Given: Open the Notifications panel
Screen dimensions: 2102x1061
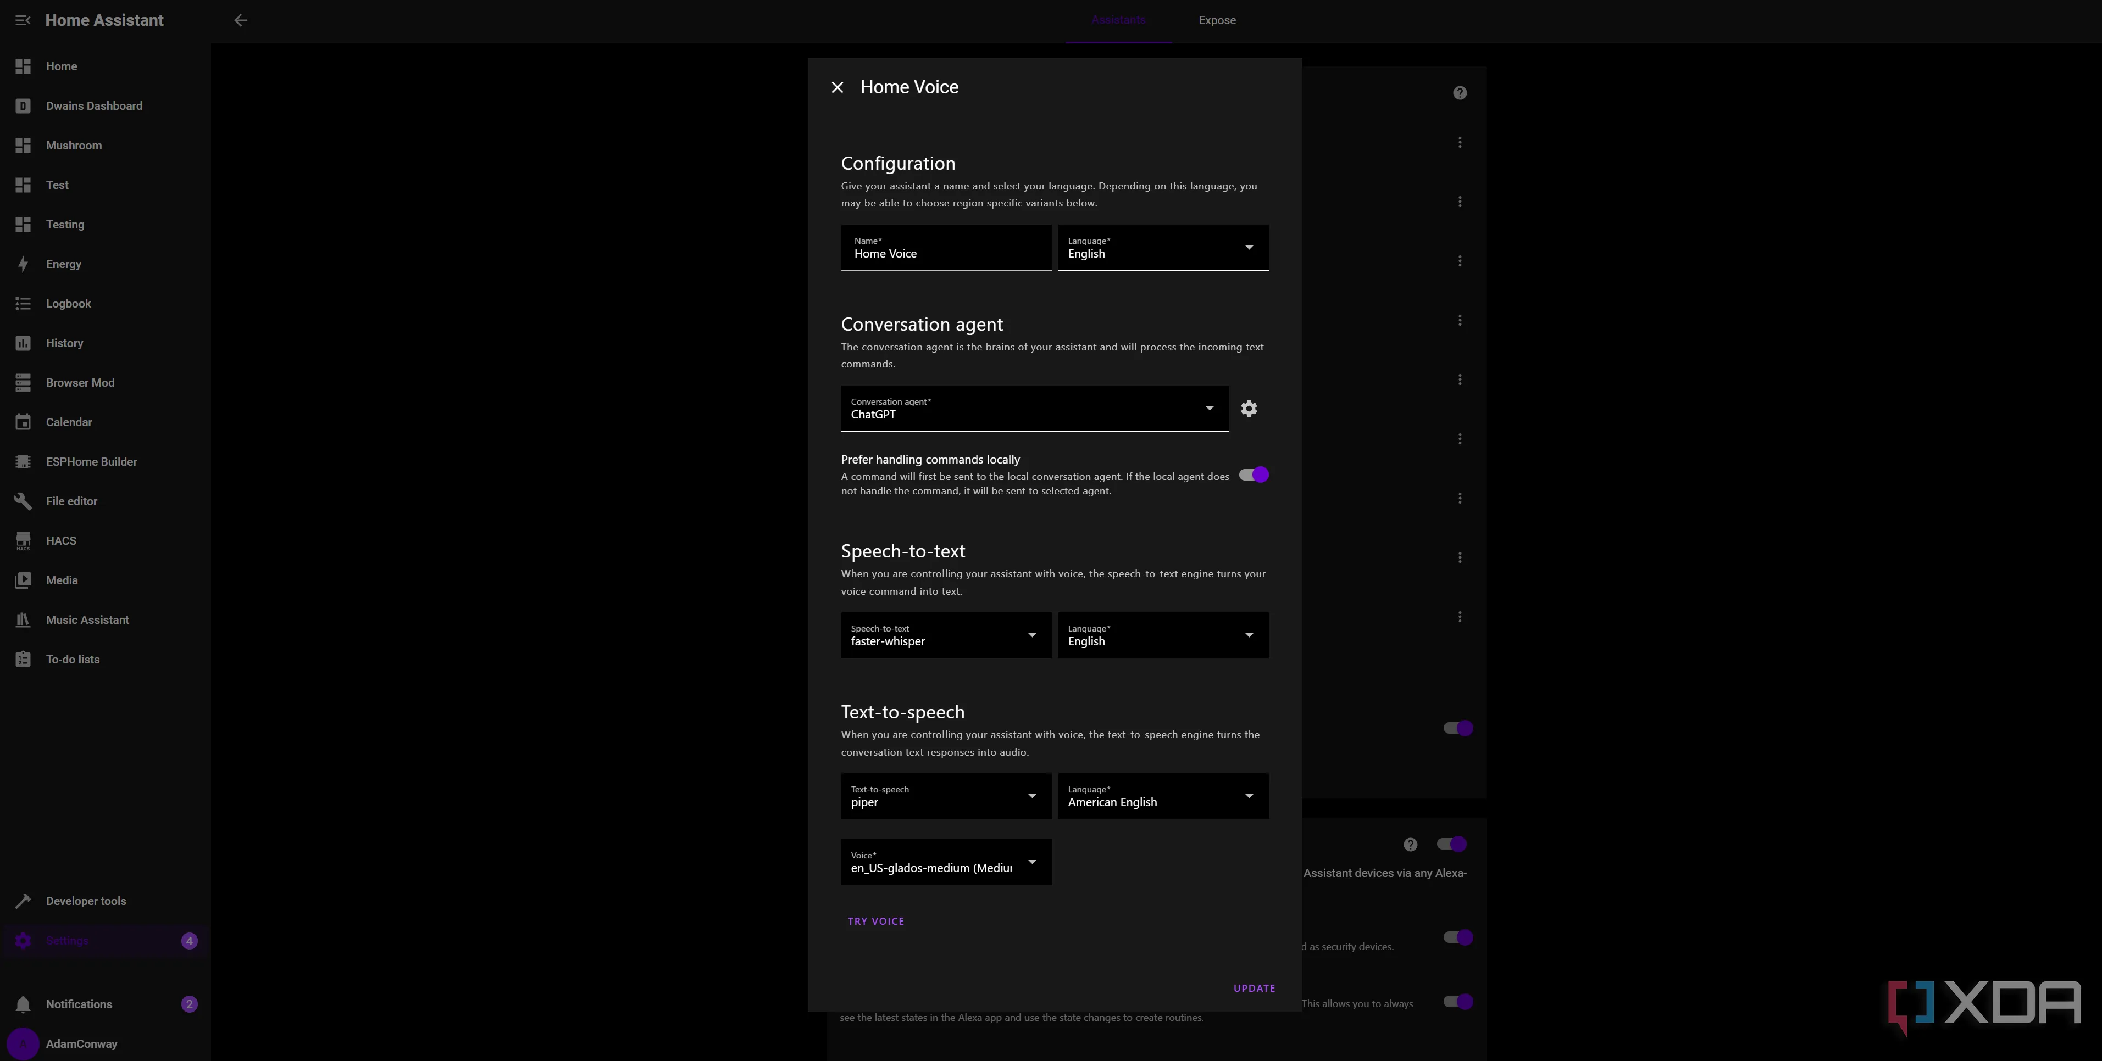Looking at the screenshot, I should pos(79,1004).
